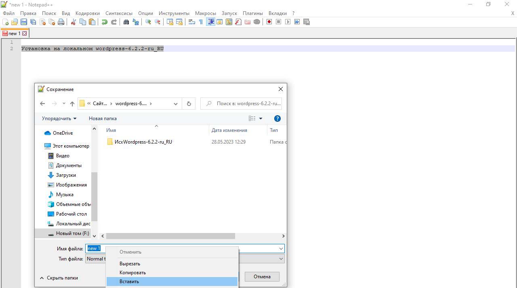
Task: Open the Кодировки menu
Action: (x=88, y=13)
